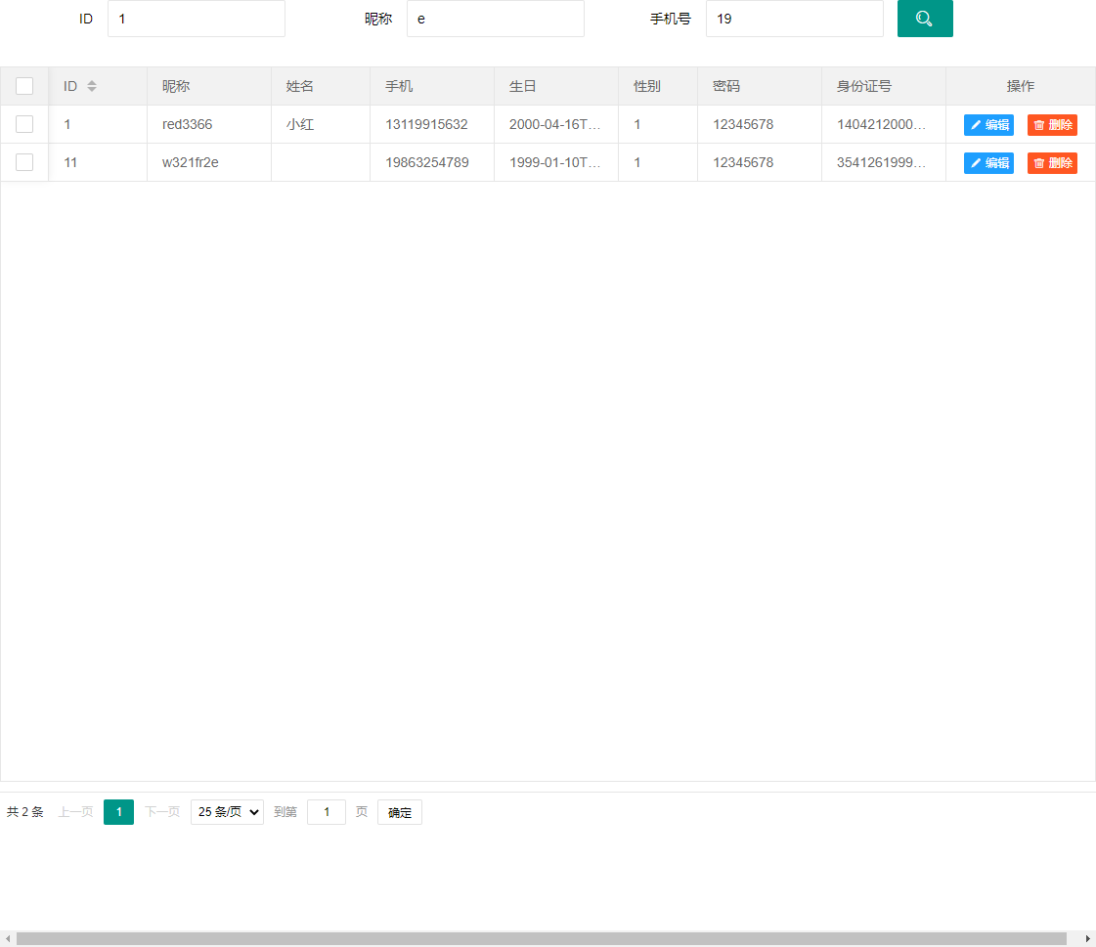Edit the red3366 row
Screen dimensions: 1096x947
(x=988, y=125)
